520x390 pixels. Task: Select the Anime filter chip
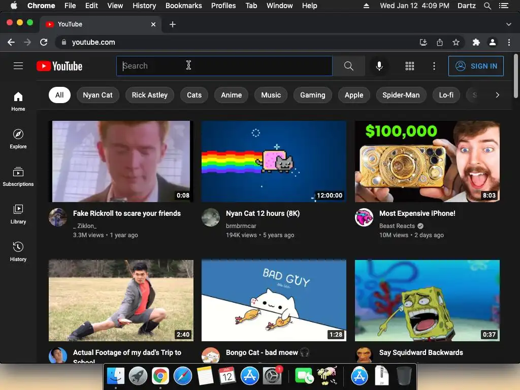[231, 95]
